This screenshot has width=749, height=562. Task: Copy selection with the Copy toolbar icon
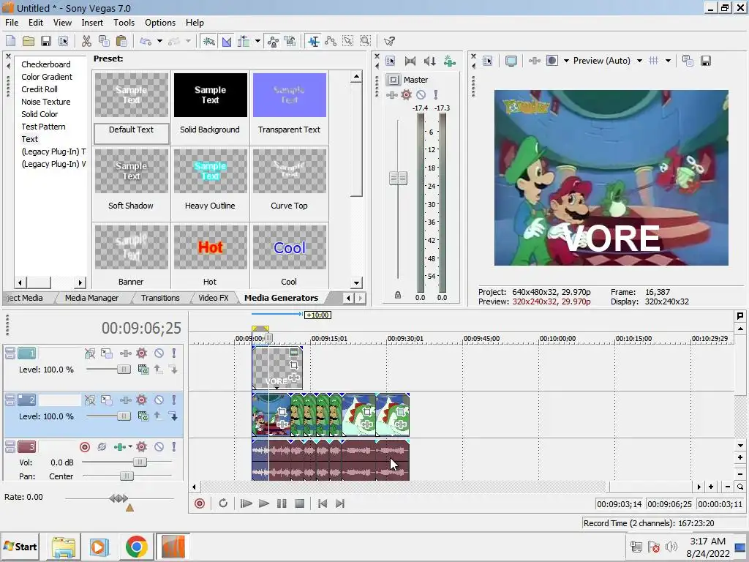[x=104, y=41]
